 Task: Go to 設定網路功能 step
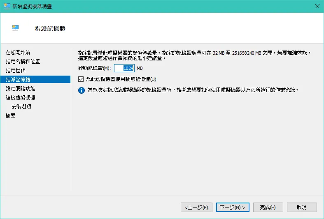click(x=21, y=89)
